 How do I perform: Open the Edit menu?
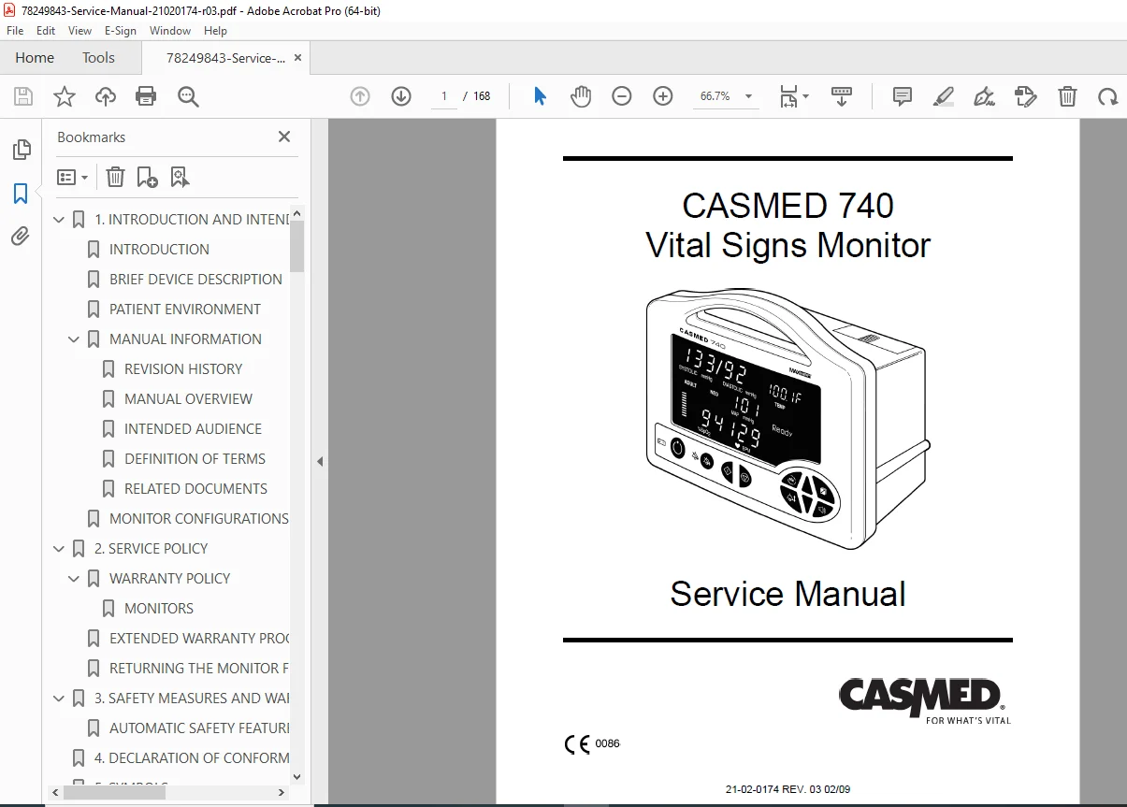pyautogui.click(x=46, y=31)
